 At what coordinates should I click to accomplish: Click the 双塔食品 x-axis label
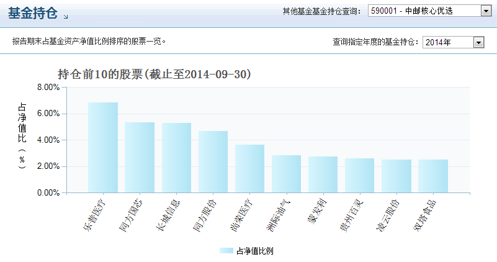point(424,214)
